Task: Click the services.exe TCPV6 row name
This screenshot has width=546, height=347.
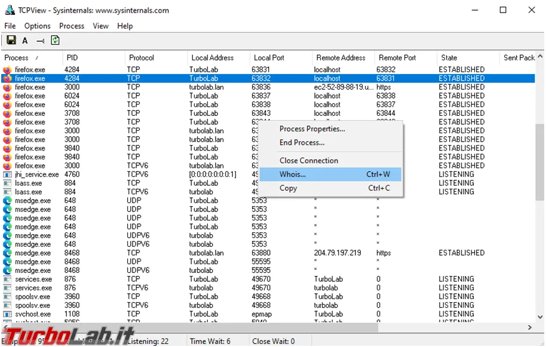Action: point(33,288)
